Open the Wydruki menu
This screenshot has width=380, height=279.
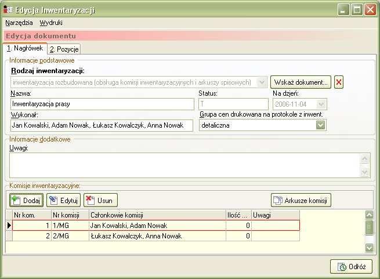tap(51, 23)
